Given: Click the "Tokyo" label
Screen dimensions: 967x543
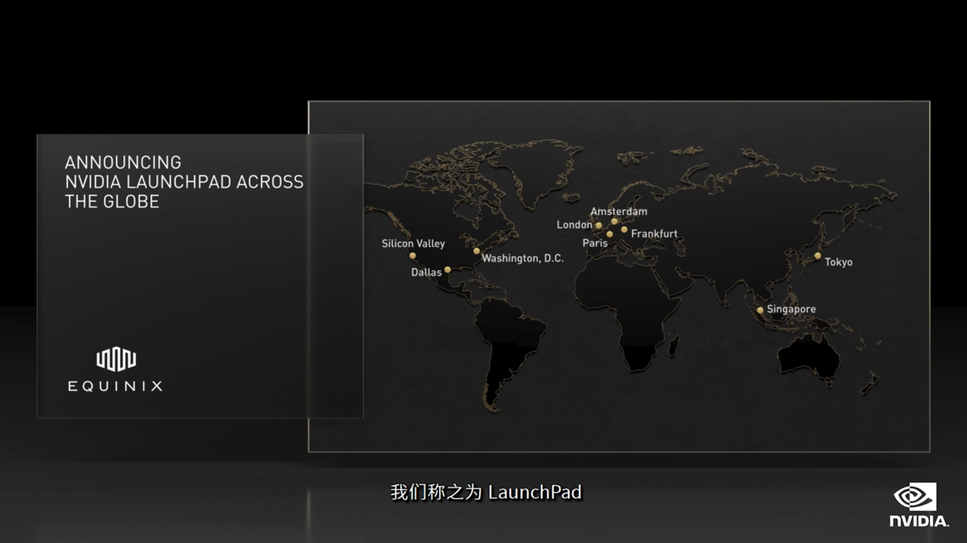Looking at the screenshot, I should pos(839,262).
